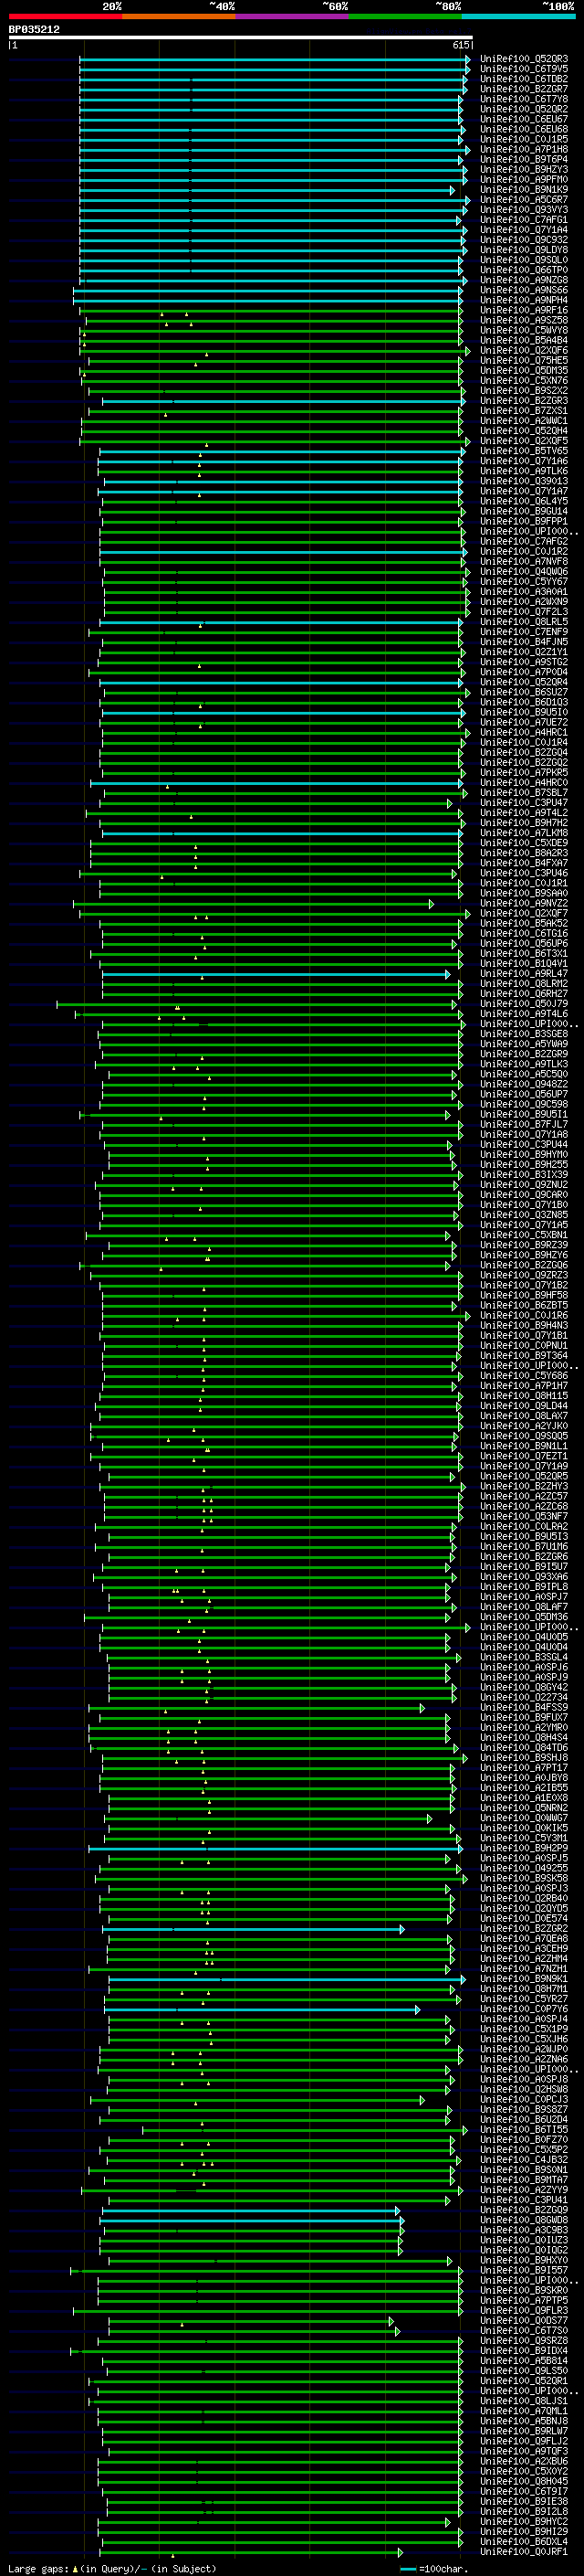
Task: Click the UniRef100_Q75HE5 hit label
Action: pyautogui.click(x=524, y=360)
